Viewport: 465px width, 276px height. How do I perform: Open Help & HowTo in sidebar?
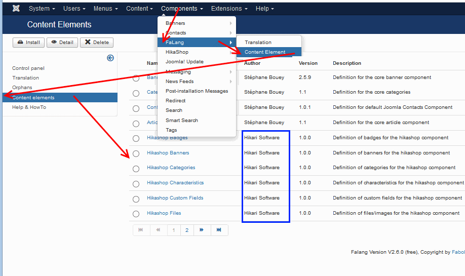point(29,107)
